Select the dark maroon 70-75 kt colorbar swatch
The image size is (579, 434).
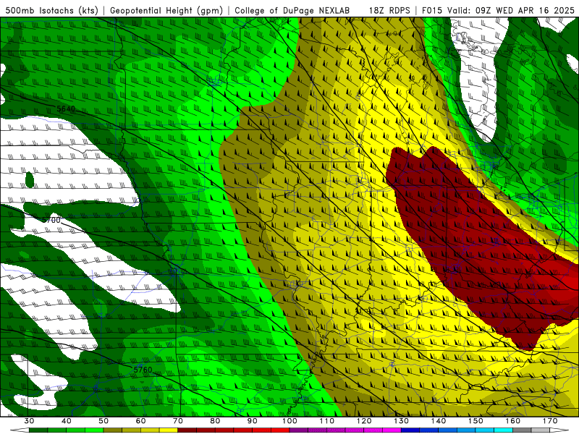point(187,430)
